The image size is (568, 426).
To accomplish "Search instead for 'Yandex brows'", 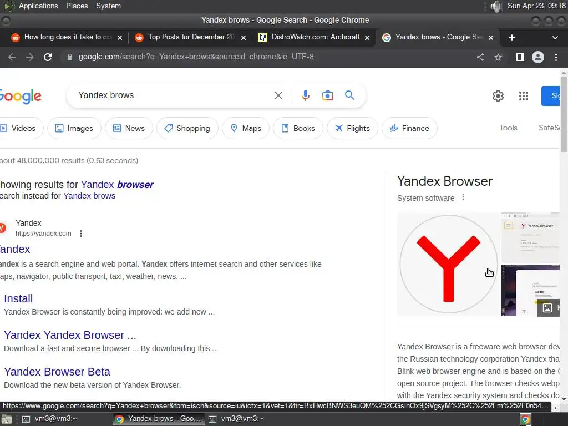I will coord(89,196).
